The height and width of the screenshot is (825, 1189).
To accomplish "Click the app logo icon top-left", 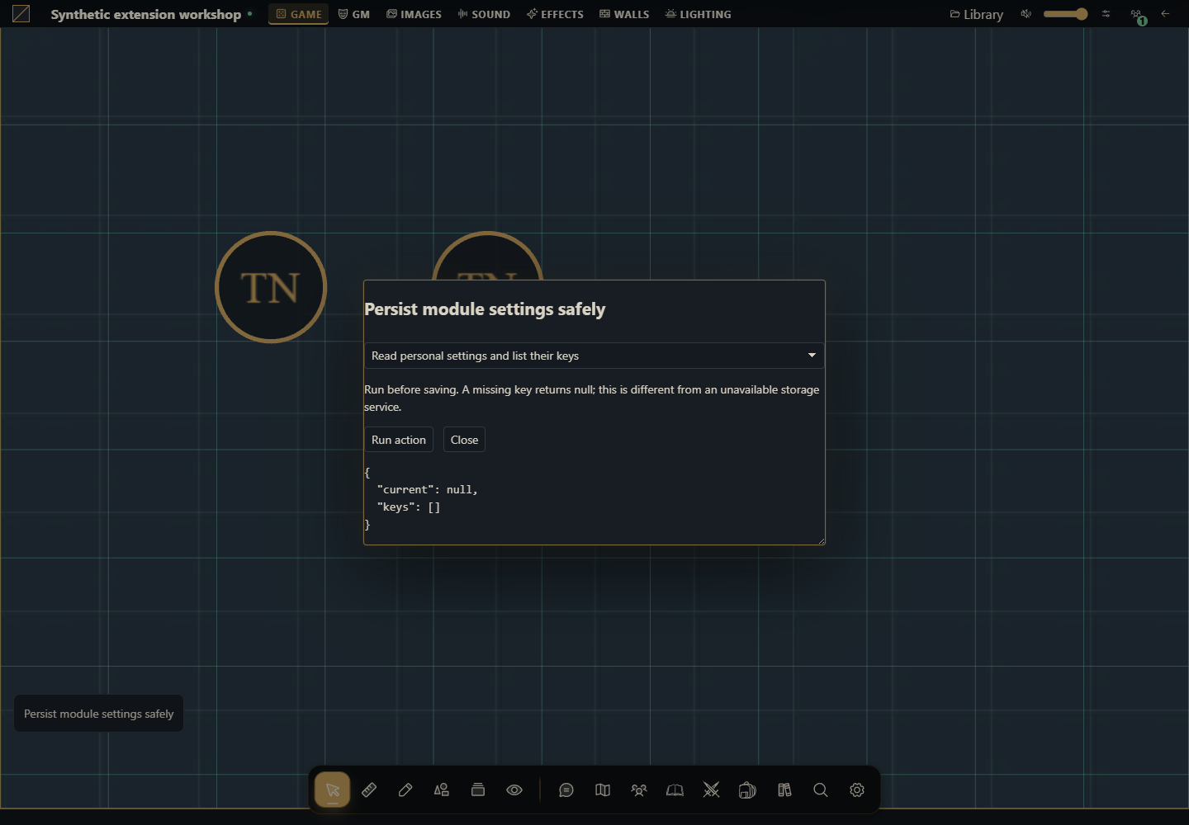I will pos(21,14).
